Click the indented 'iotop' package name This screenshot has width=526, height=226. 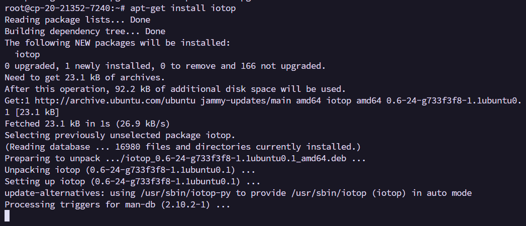(x=28, y=54)
